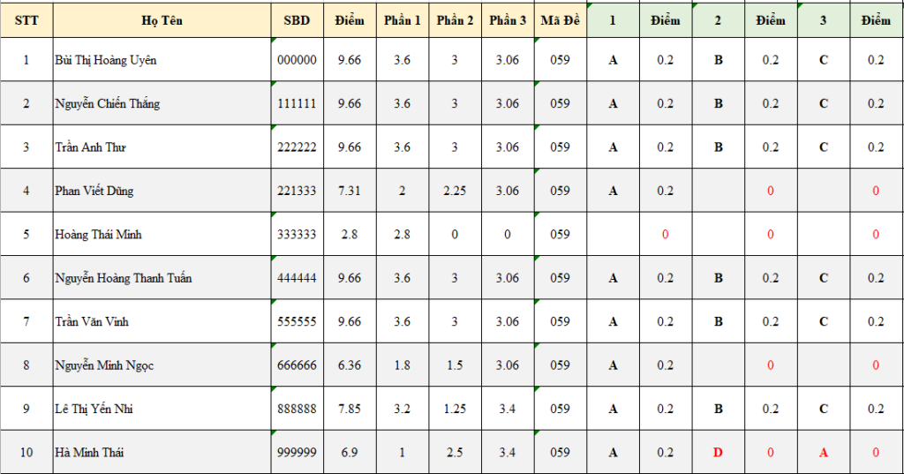Click Phần 2 value 2.25 in Phan Viết Dũng's row
The image size is (904, 474).
click(x=455, y=191)
